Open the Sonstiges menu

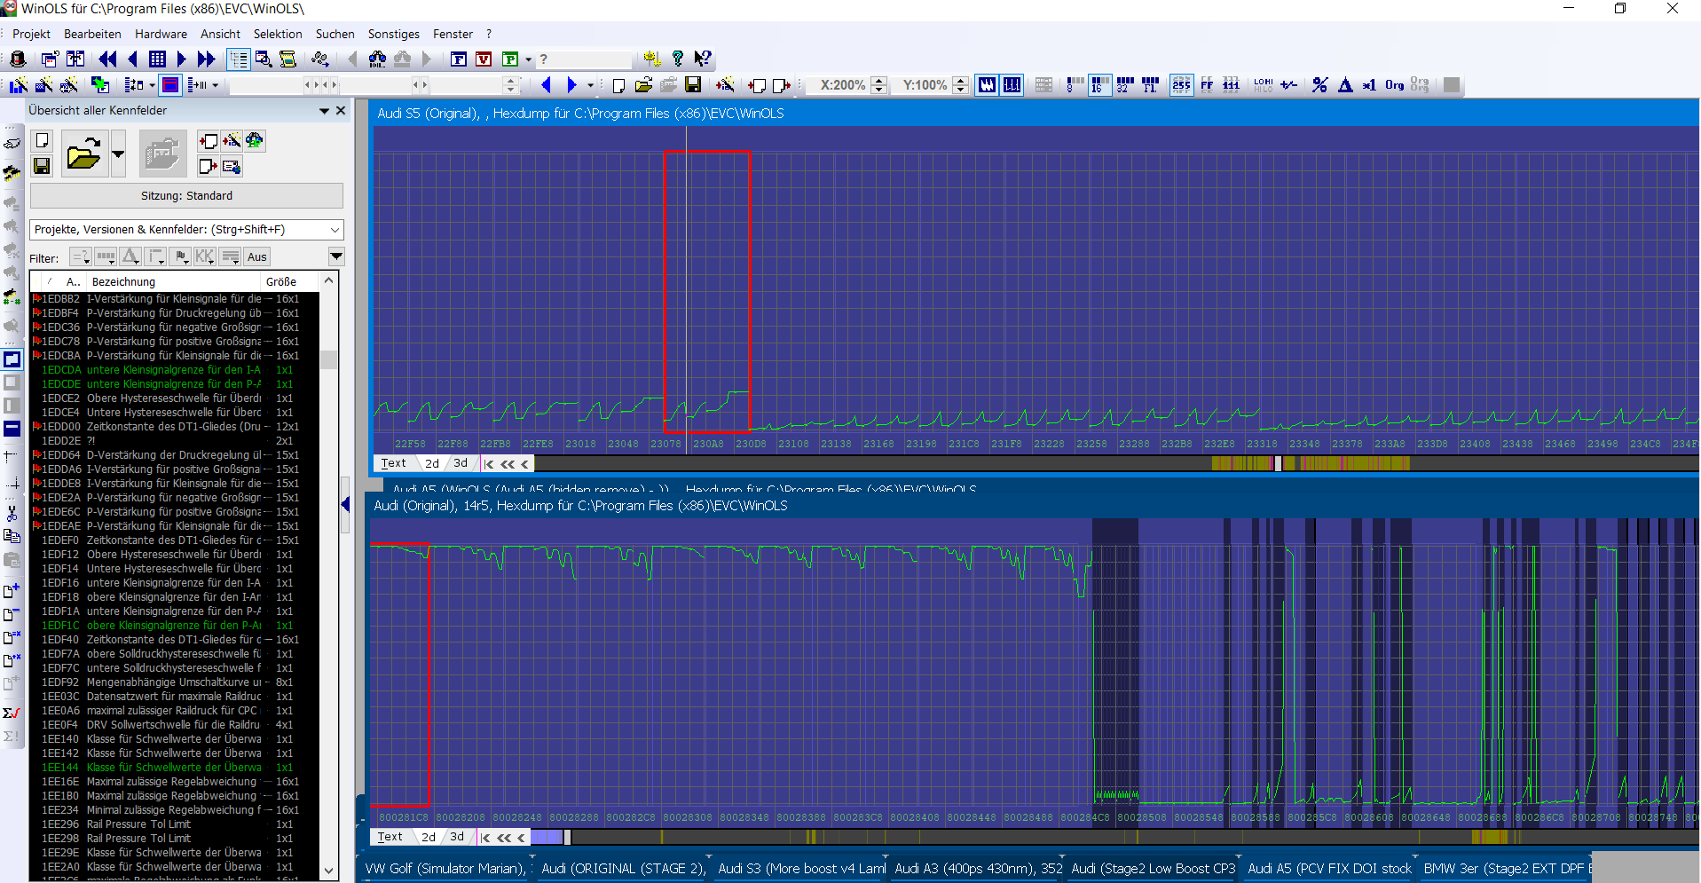coord(394,34)
